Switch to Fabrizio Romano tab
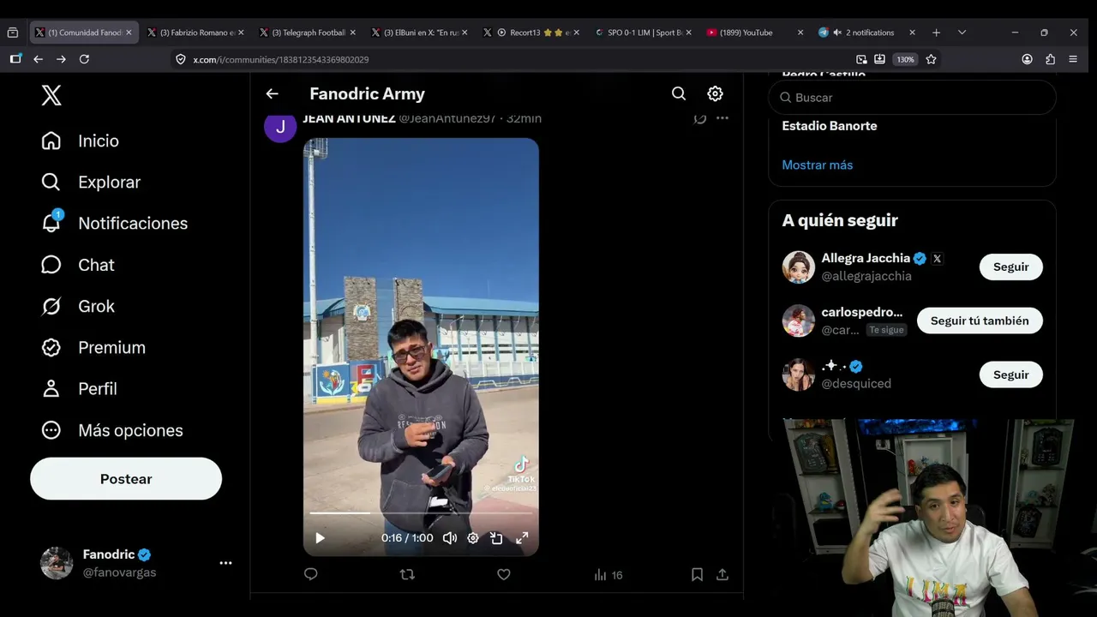This screenshot has width=1097, height=617. click(195, 33)
